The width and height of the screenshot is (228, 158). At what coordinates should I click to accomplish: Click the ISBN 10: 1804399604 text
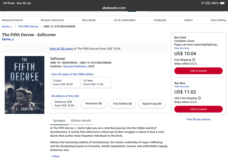point(64,63)
